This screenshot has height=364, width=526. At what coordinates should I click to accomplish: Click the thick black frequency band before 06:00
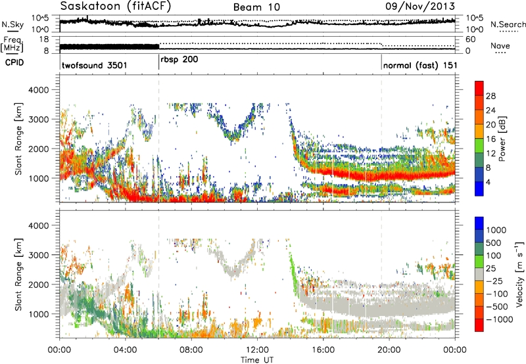(109, 47)
